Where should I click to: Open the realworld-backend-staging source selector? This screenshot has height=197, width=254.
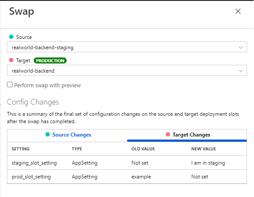pos(127,47)
